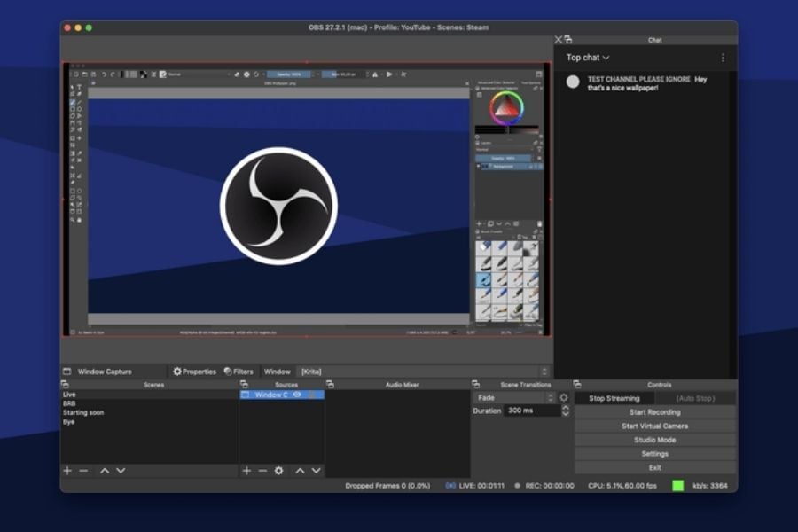Move the selected source up
This screenshot has height=532, width=798.
click(300, 470)
